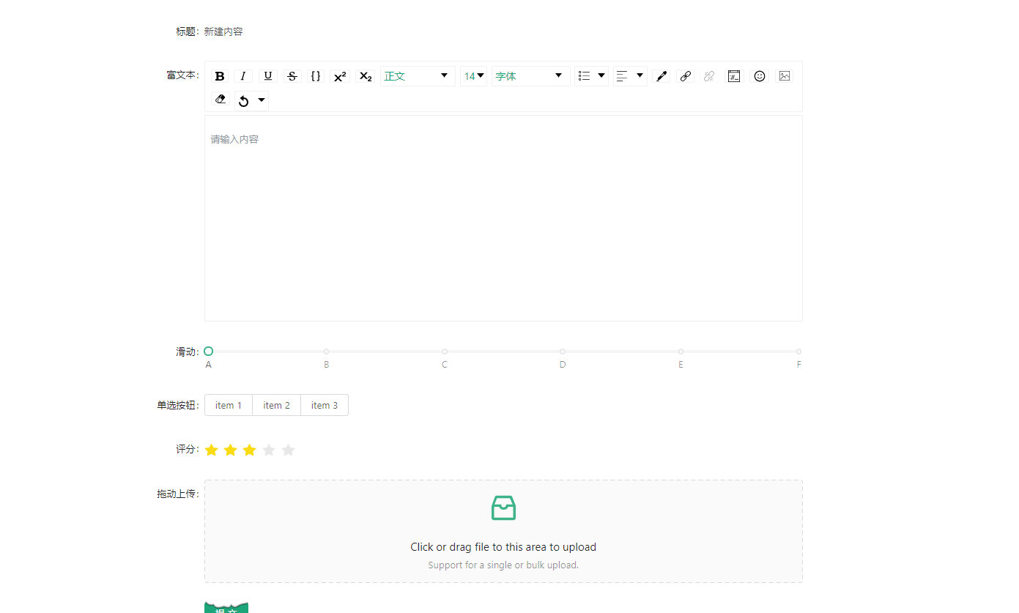Open the 字体 font family dropdown

point(531,76)
